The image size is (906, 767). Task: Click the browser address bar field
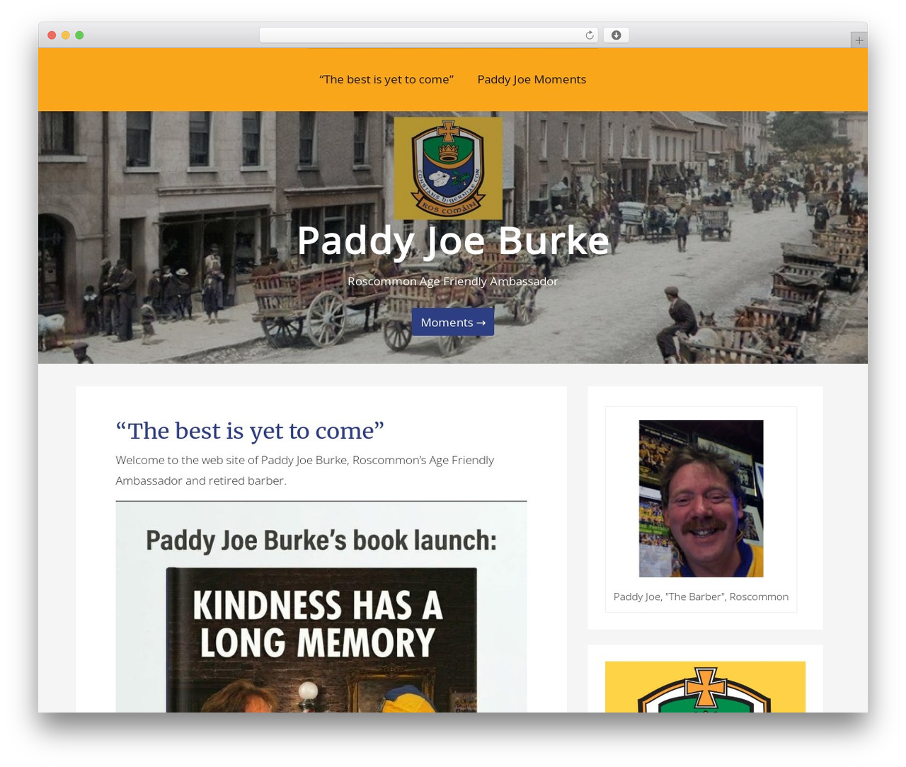pyautogui.click(x=429, y=35)
